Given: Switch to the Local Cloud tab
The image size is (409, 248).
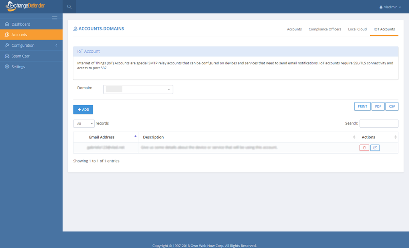Looking at the screenshot, I should point(357,29).
